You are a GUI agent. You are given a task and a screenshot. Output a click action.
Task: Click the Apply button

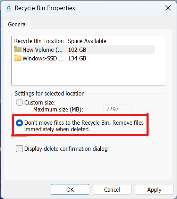[154, 190]
